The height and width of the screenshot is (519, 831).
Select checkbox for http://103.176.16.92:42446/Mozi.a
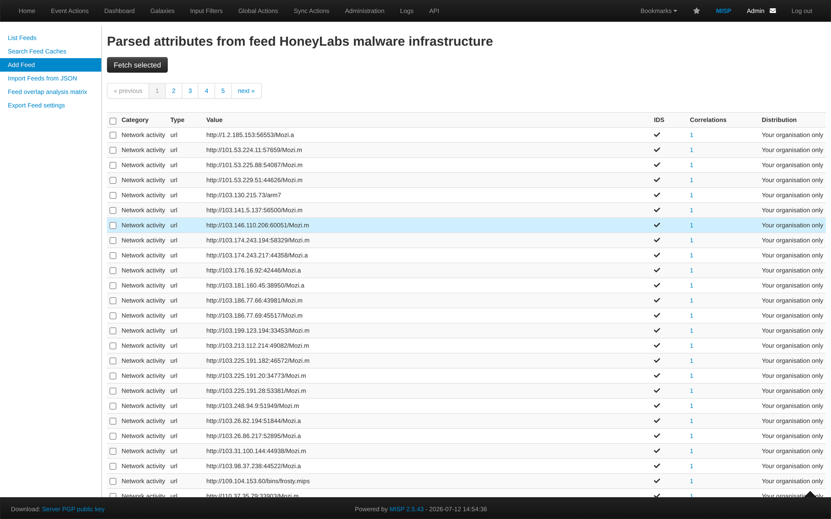pyautogui.click(x=113, y=271)
